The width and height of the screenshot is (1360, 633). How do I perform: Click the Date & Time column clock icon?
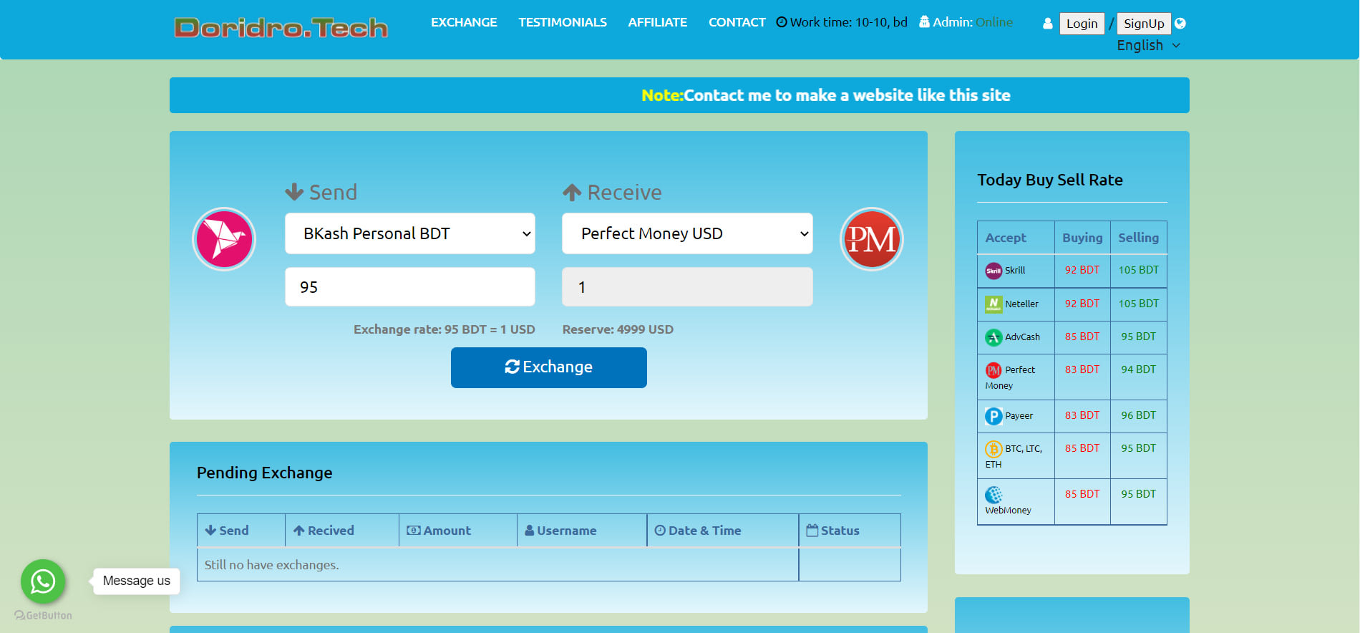[660, 531]
